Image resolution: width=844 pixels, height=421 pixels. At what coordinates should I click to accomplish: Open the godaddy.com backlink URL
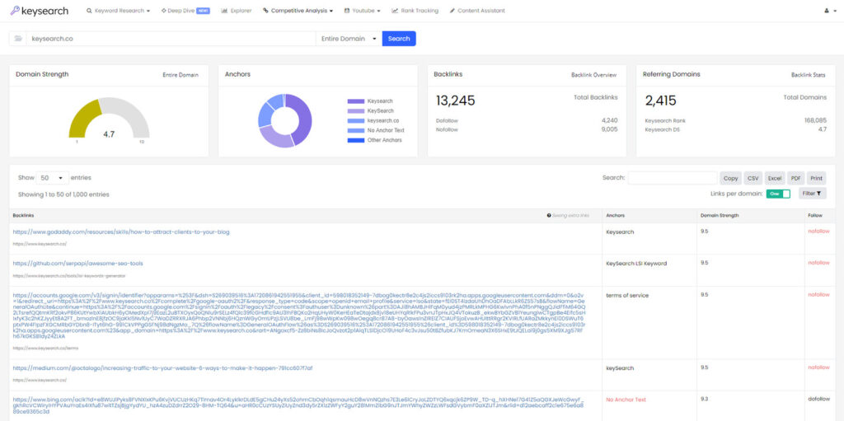pos(121,232)
